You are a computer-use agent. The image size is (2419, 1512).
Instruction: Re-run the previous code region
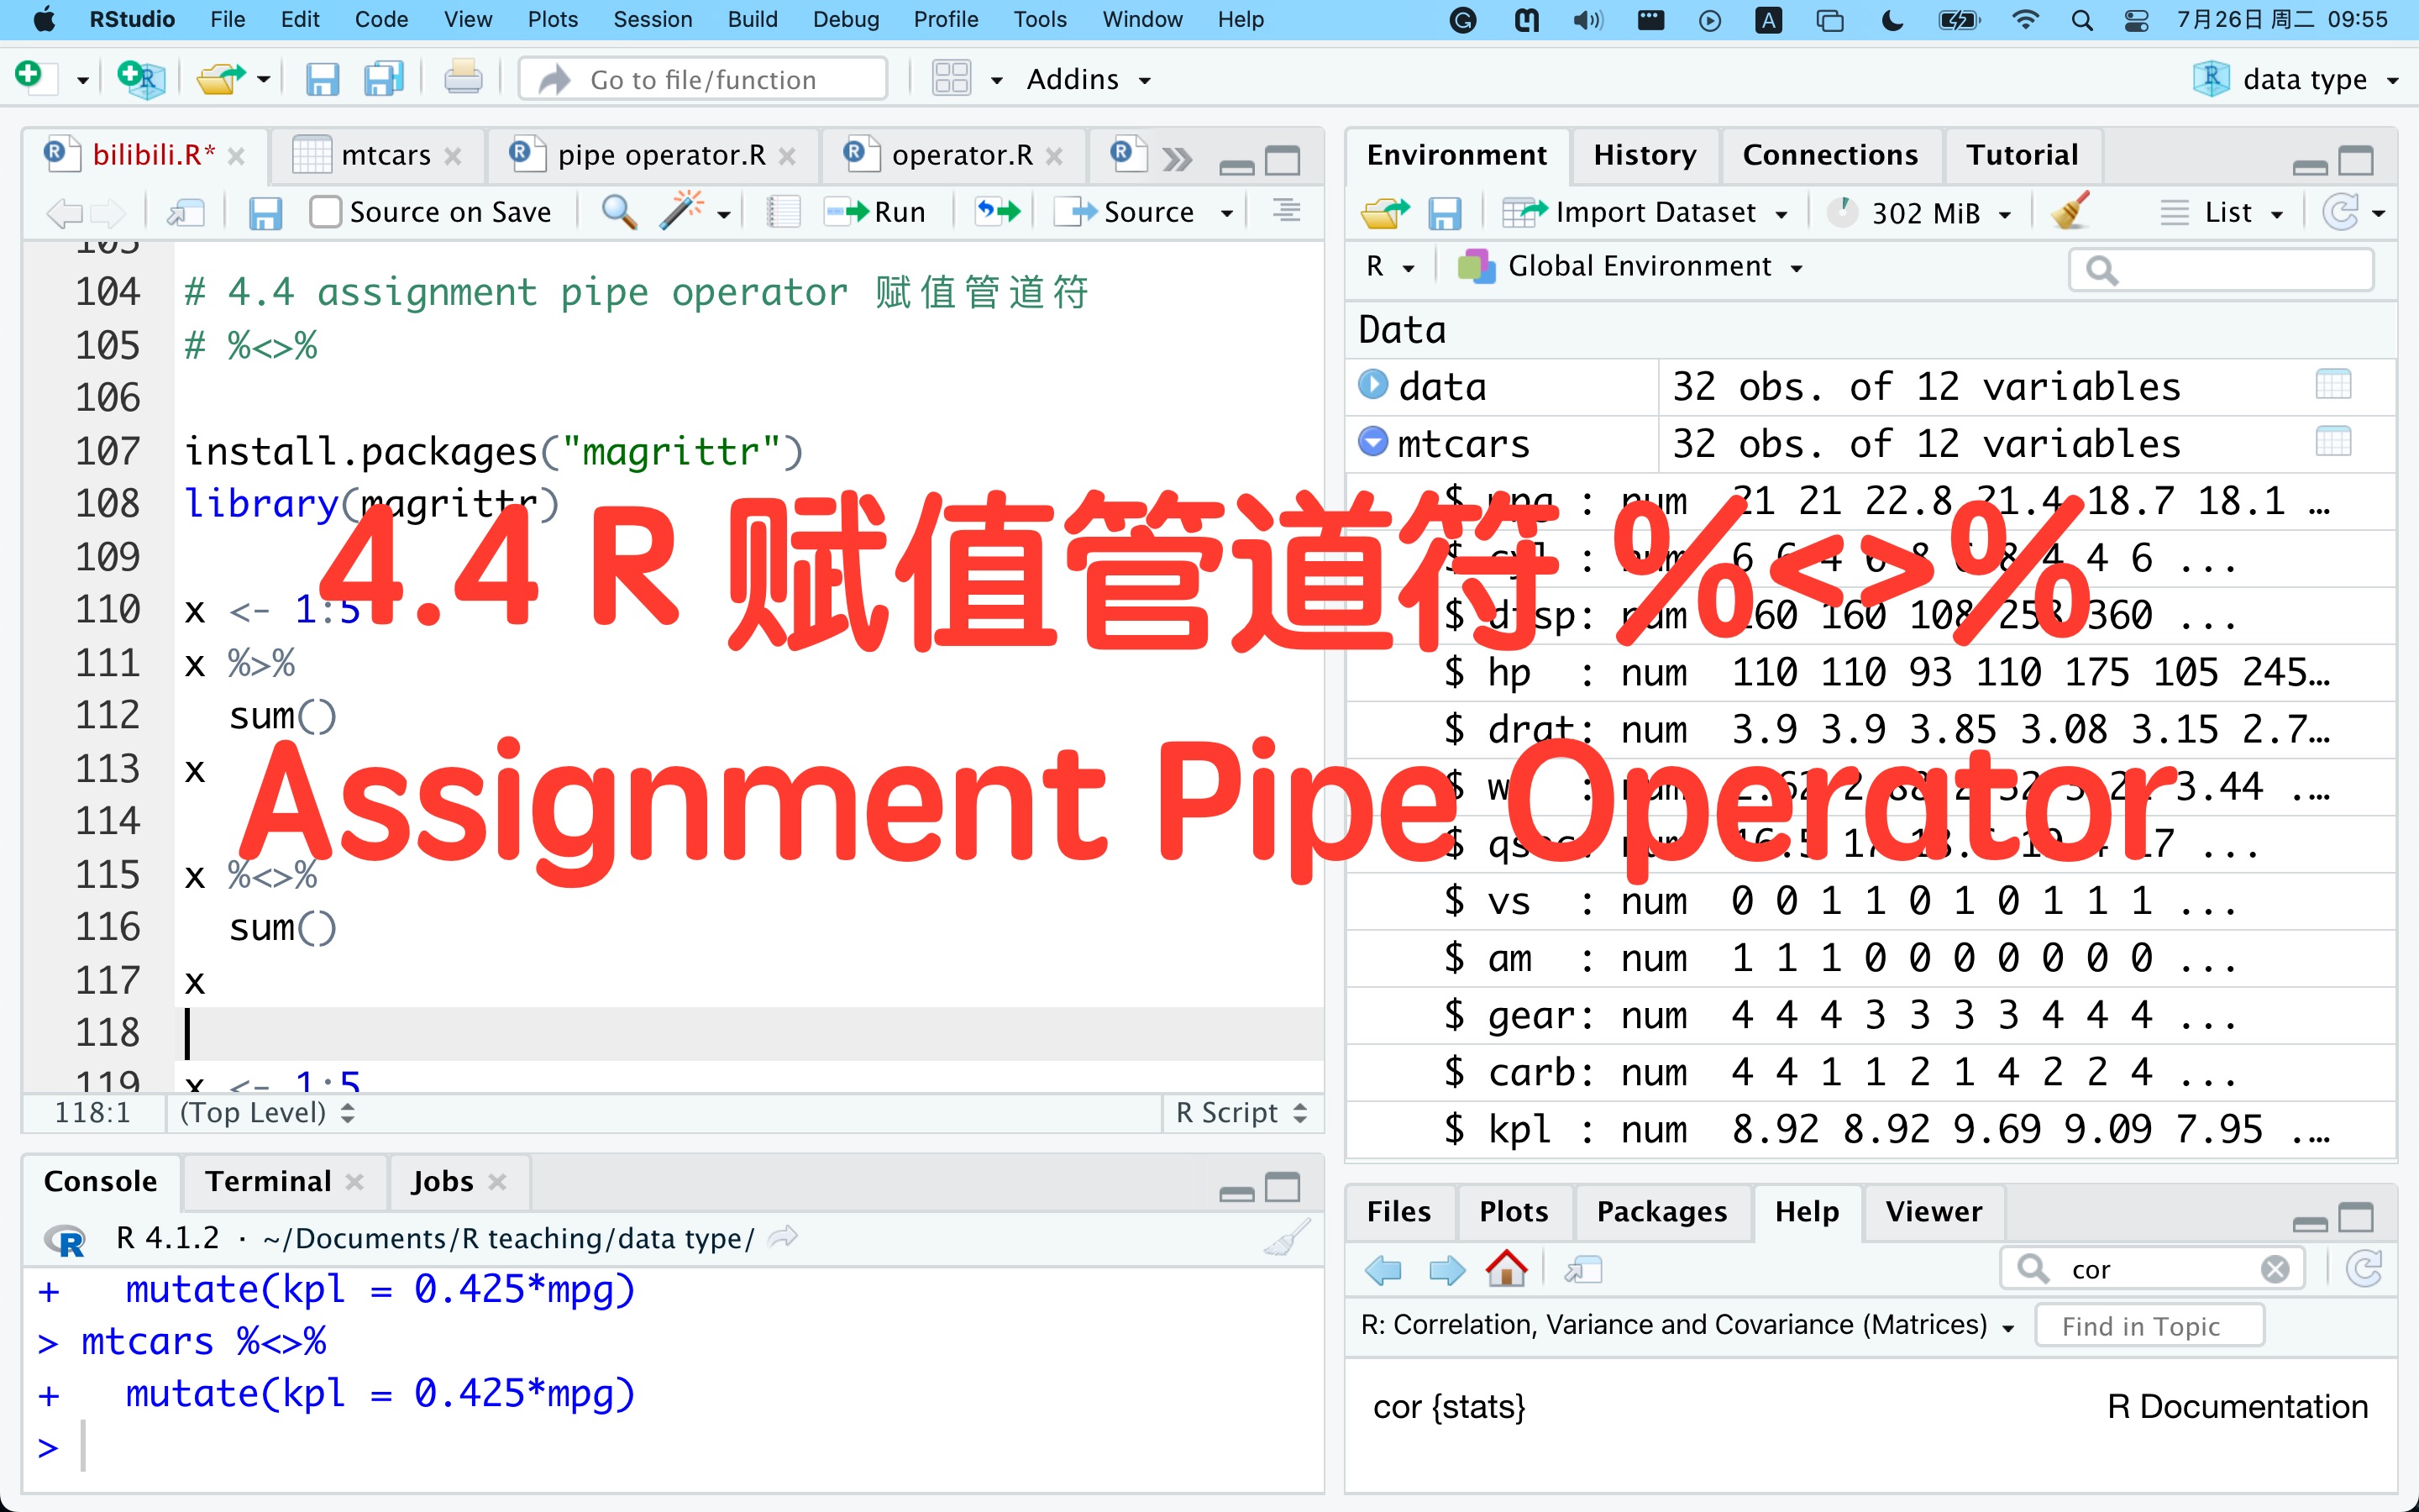click(x=998, y=211)
